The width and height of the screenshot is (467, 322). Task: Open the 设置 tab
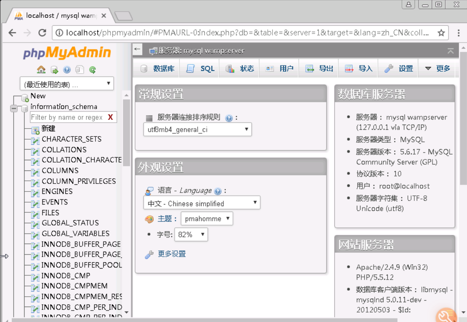(398, 69)
